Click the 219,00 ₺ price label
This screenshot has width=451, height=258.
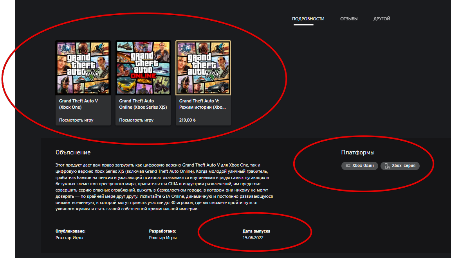coord(187,120)
